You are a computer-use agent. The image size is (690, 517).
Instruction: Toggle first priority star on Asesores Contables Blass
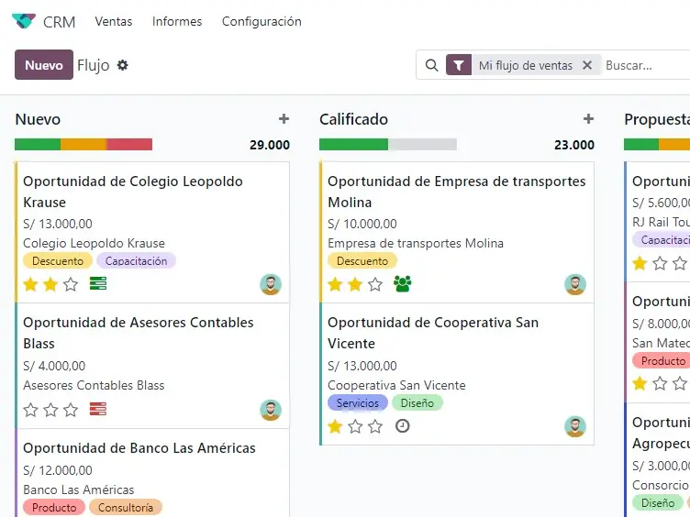[30, 410]
